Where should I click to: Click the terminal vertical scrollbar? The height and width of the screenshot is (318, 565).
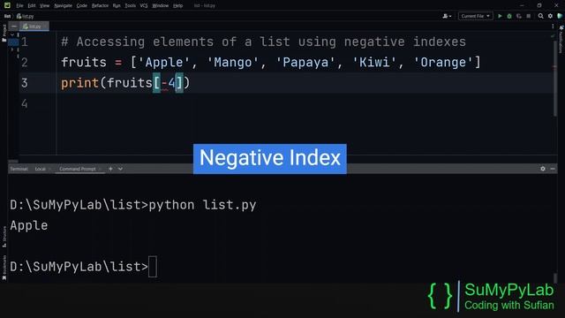click(x=555, y=277)
